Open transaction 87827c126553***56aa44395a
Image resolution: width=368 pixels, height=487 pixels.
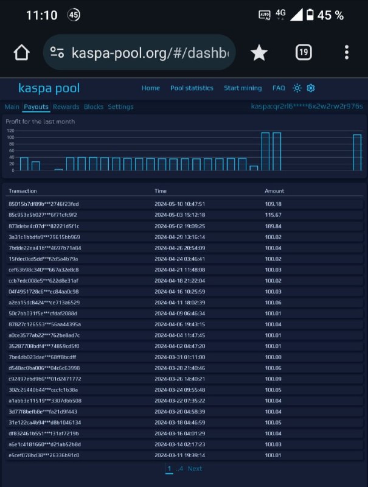point(44,324)
